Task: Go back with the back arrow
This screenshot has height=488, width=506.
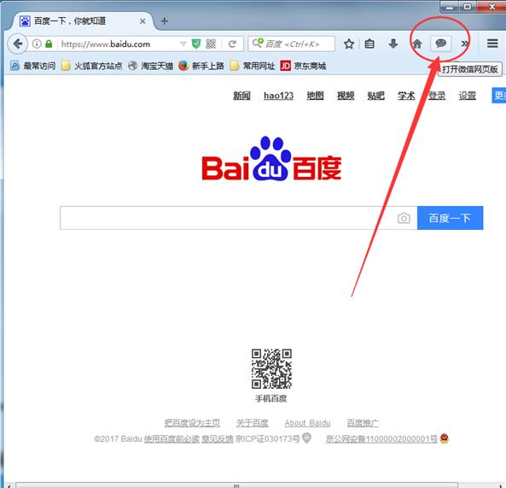Action: click(18, 44)
